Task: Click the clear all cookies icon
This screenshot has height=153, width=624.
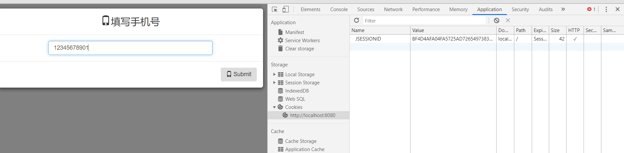Action: (497, 21)
